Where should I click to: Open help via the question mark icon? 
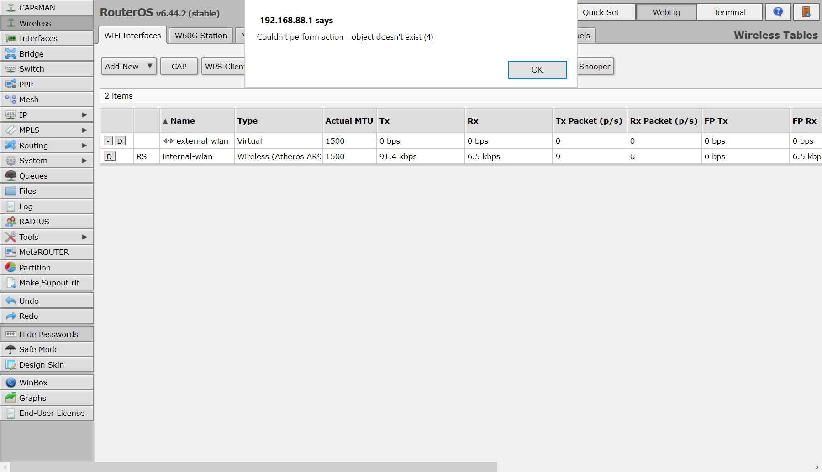coord(778,12)
